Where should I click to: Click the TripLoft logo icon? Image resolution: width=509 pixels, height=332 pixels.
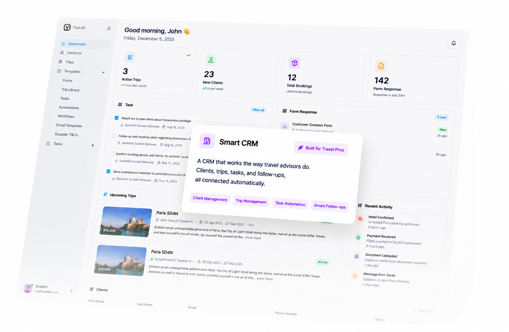click(67, 27)
